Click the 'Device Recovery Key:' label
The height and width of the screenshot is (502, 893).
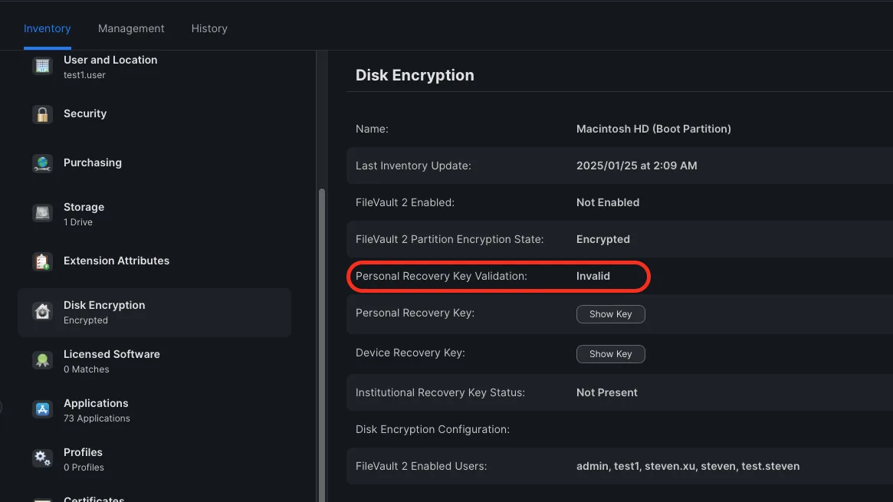pyautogui.click(x=410, y=353)
